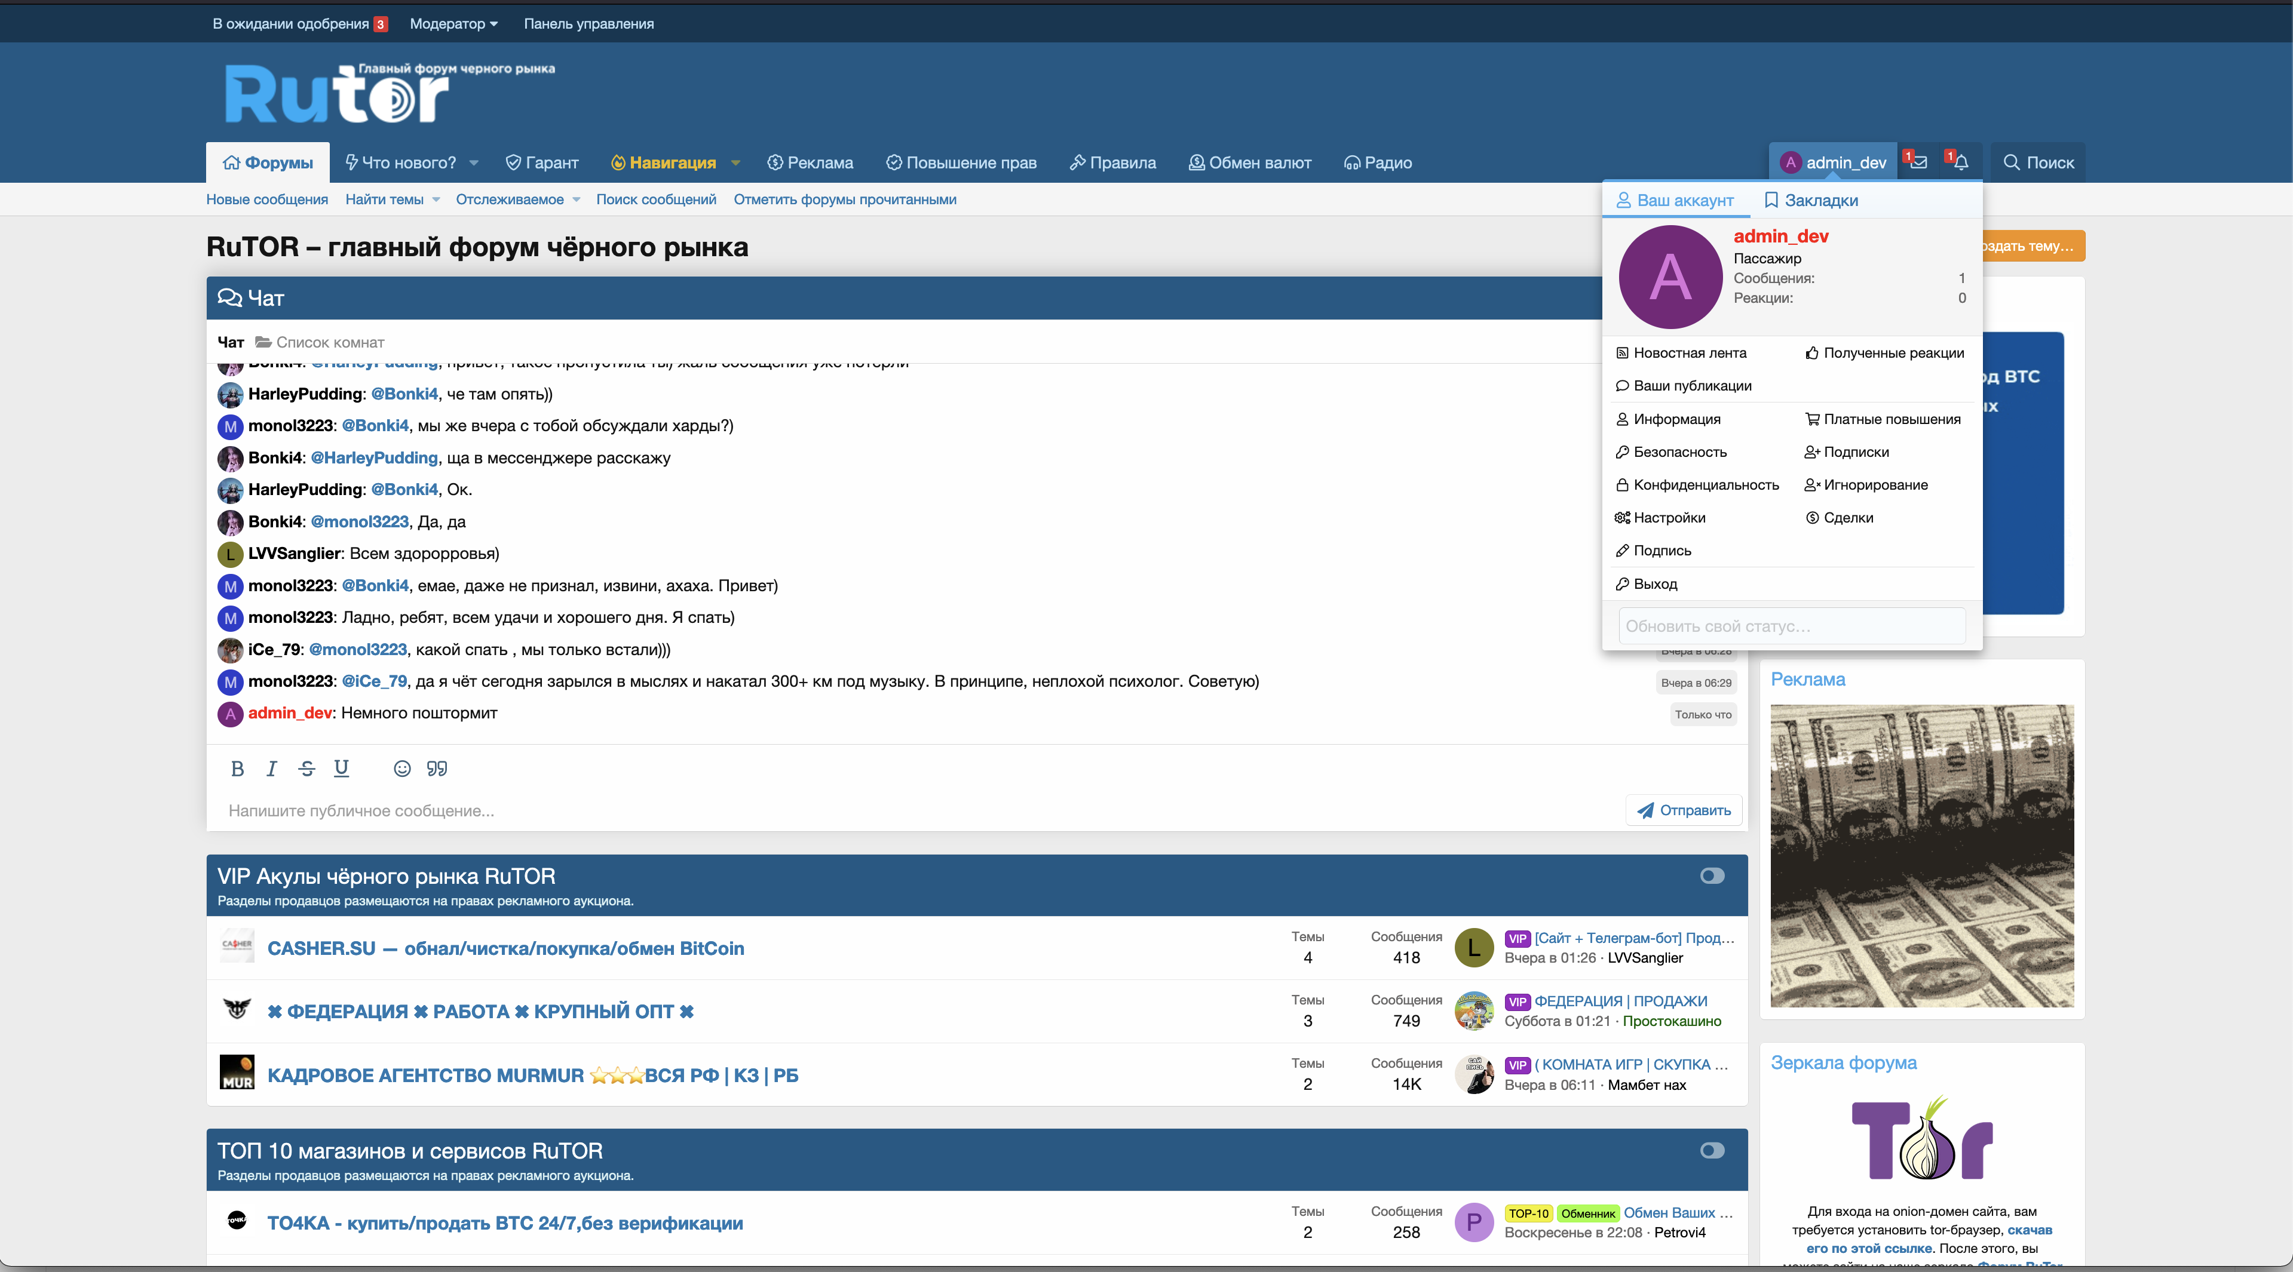Viewport: 2293px width, 1272px height.
Task: Open Сделки in account menu
Action: point(1839,518)
